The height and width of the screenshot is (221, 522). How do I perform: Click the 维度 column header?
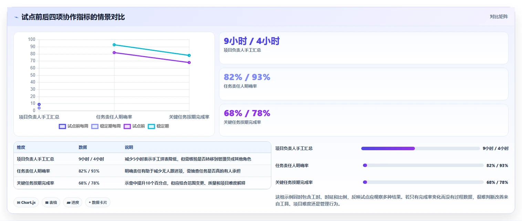tap(21, 147)
